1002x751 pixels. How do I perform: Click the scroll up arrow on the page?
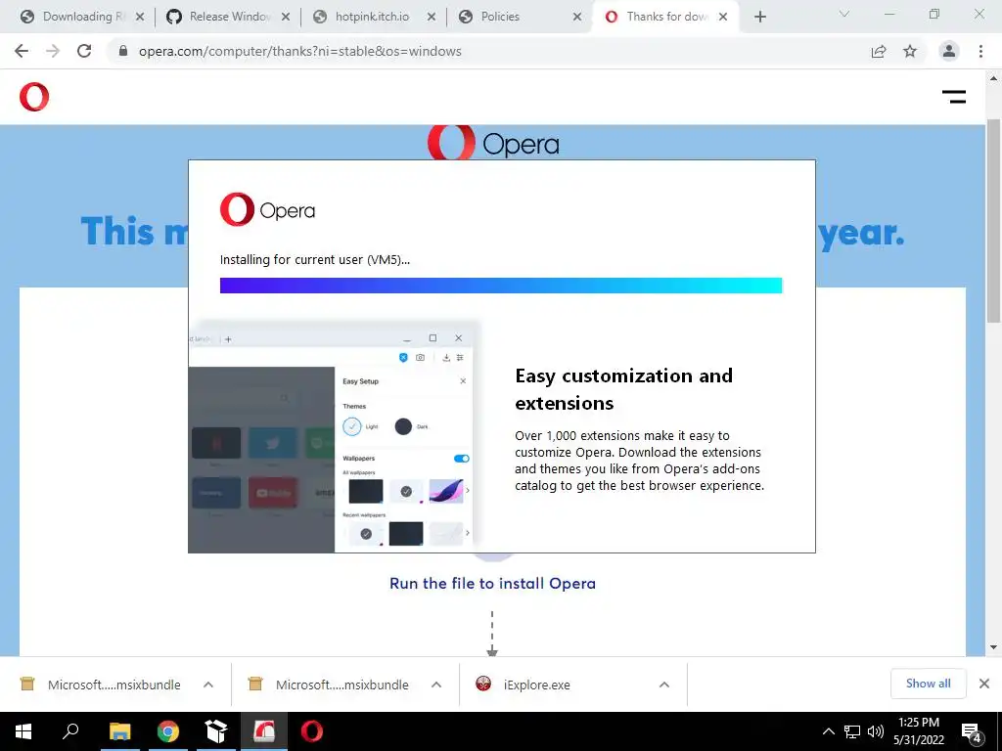993,78
